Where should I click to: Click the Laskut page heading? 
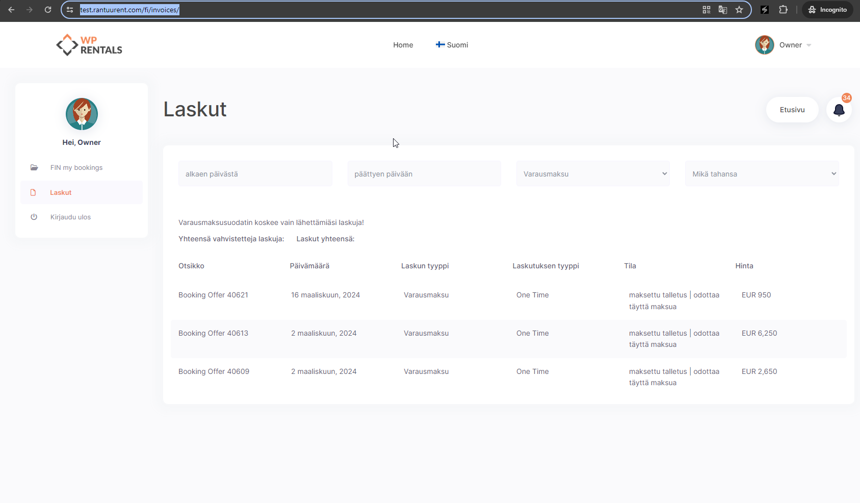pyautogui.click(x=195, y=109)
